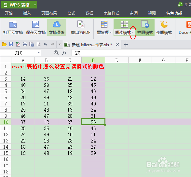Viewport: 191px width, 177px height.
Task: Select column G header
Action: pyautogui.click(x=163, y=60)
